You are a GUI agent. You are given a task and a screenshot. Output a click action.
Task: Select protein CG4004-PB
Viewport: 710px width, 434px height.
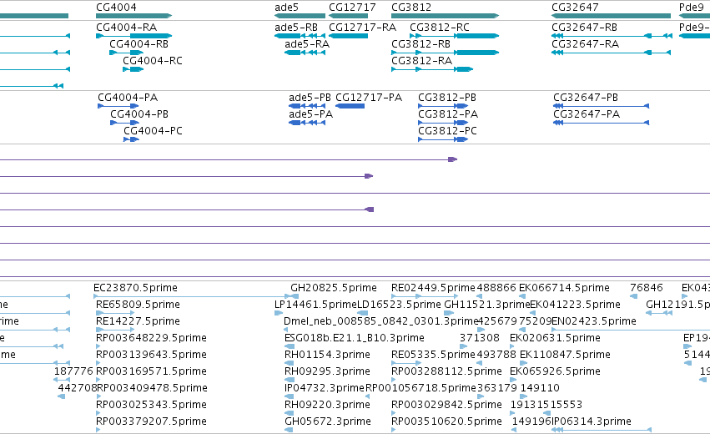139,114
